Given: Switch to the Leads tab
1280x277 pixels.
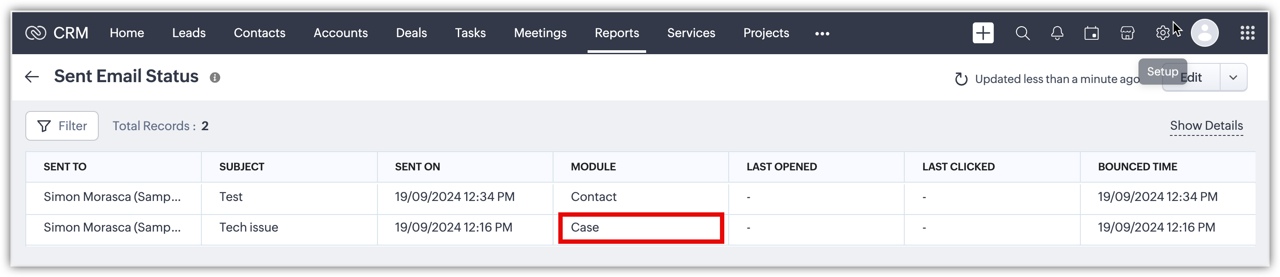Looking at the screenshot, I should [x=189, y=33].
